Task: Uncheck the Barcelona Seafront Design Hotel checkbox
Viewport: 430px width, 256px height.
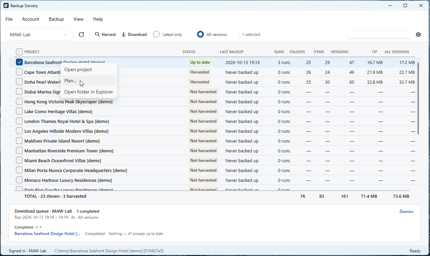Action: [x=19, y=62]
